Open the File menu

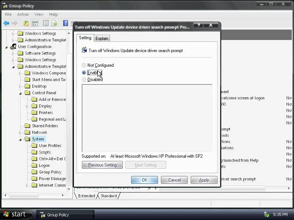click(8, 14)
